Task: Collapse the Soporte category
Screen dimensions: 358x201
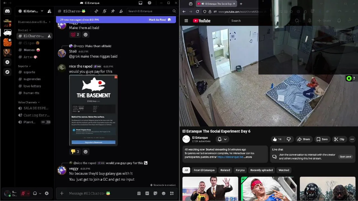Action: coord(25,66)
